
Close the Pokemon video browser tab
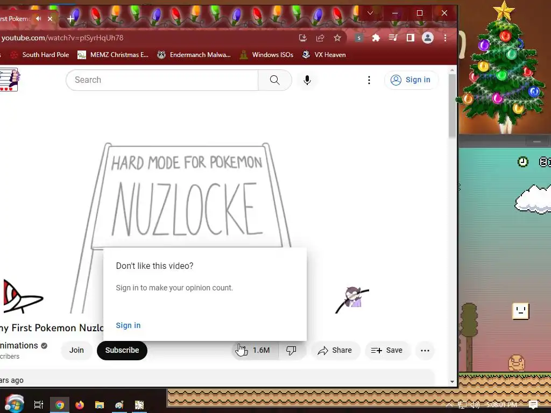point(50,19)
